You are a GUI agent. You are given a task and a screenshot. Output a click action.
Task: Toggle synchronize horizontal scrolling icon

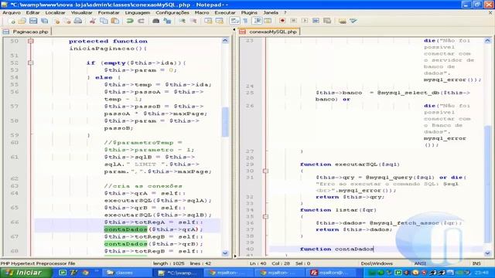[219, 21]
